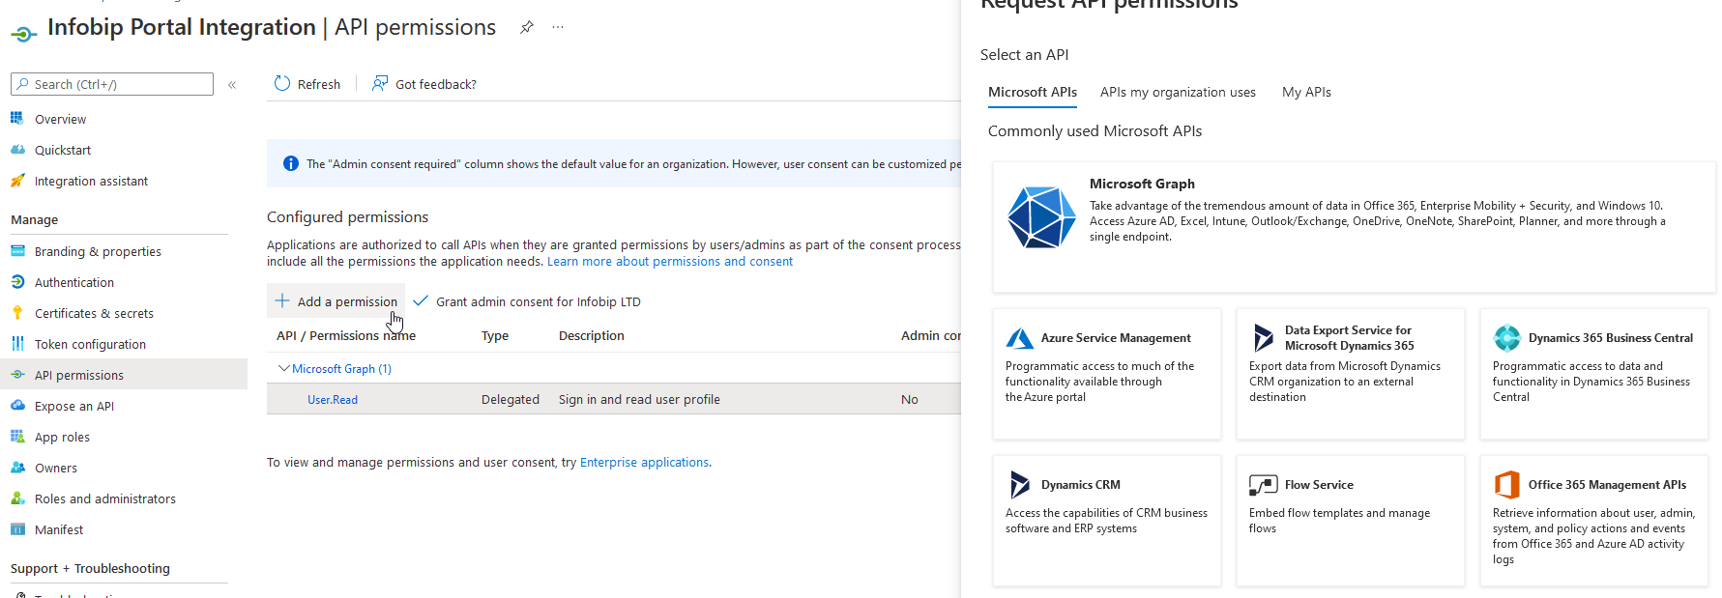The height and width of the screenshot is (598, 1722).
Task: Open the Enterprise applications link
Action: click(x=644, y=463)
